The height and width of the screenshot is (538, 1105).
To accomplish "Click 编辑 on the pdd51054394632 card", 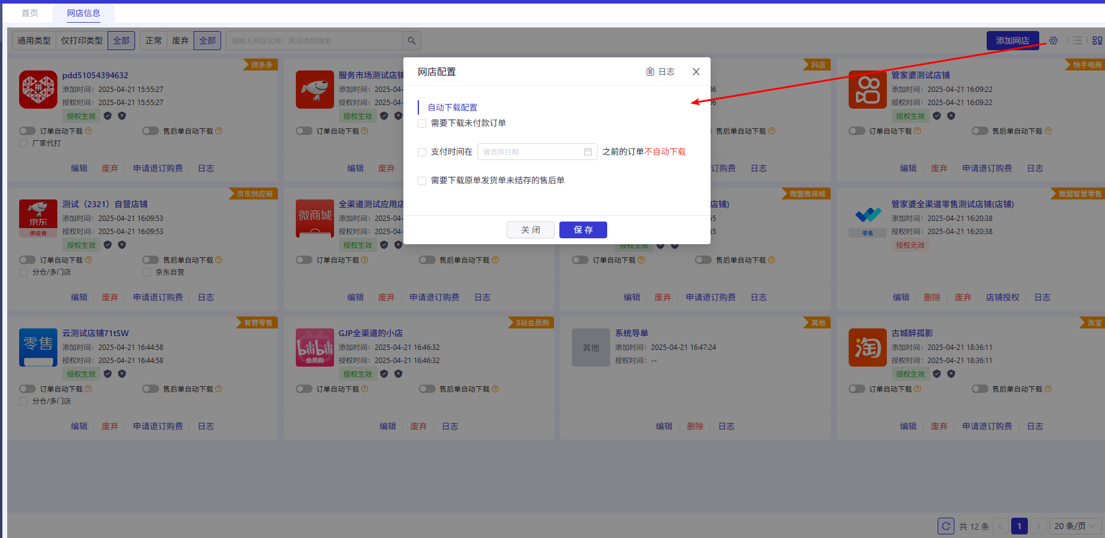I will pyautogui.click(x=79, y=168).
